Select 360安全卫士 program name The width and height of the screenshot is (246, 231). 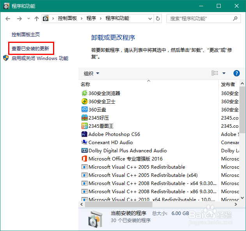point(102,102)
